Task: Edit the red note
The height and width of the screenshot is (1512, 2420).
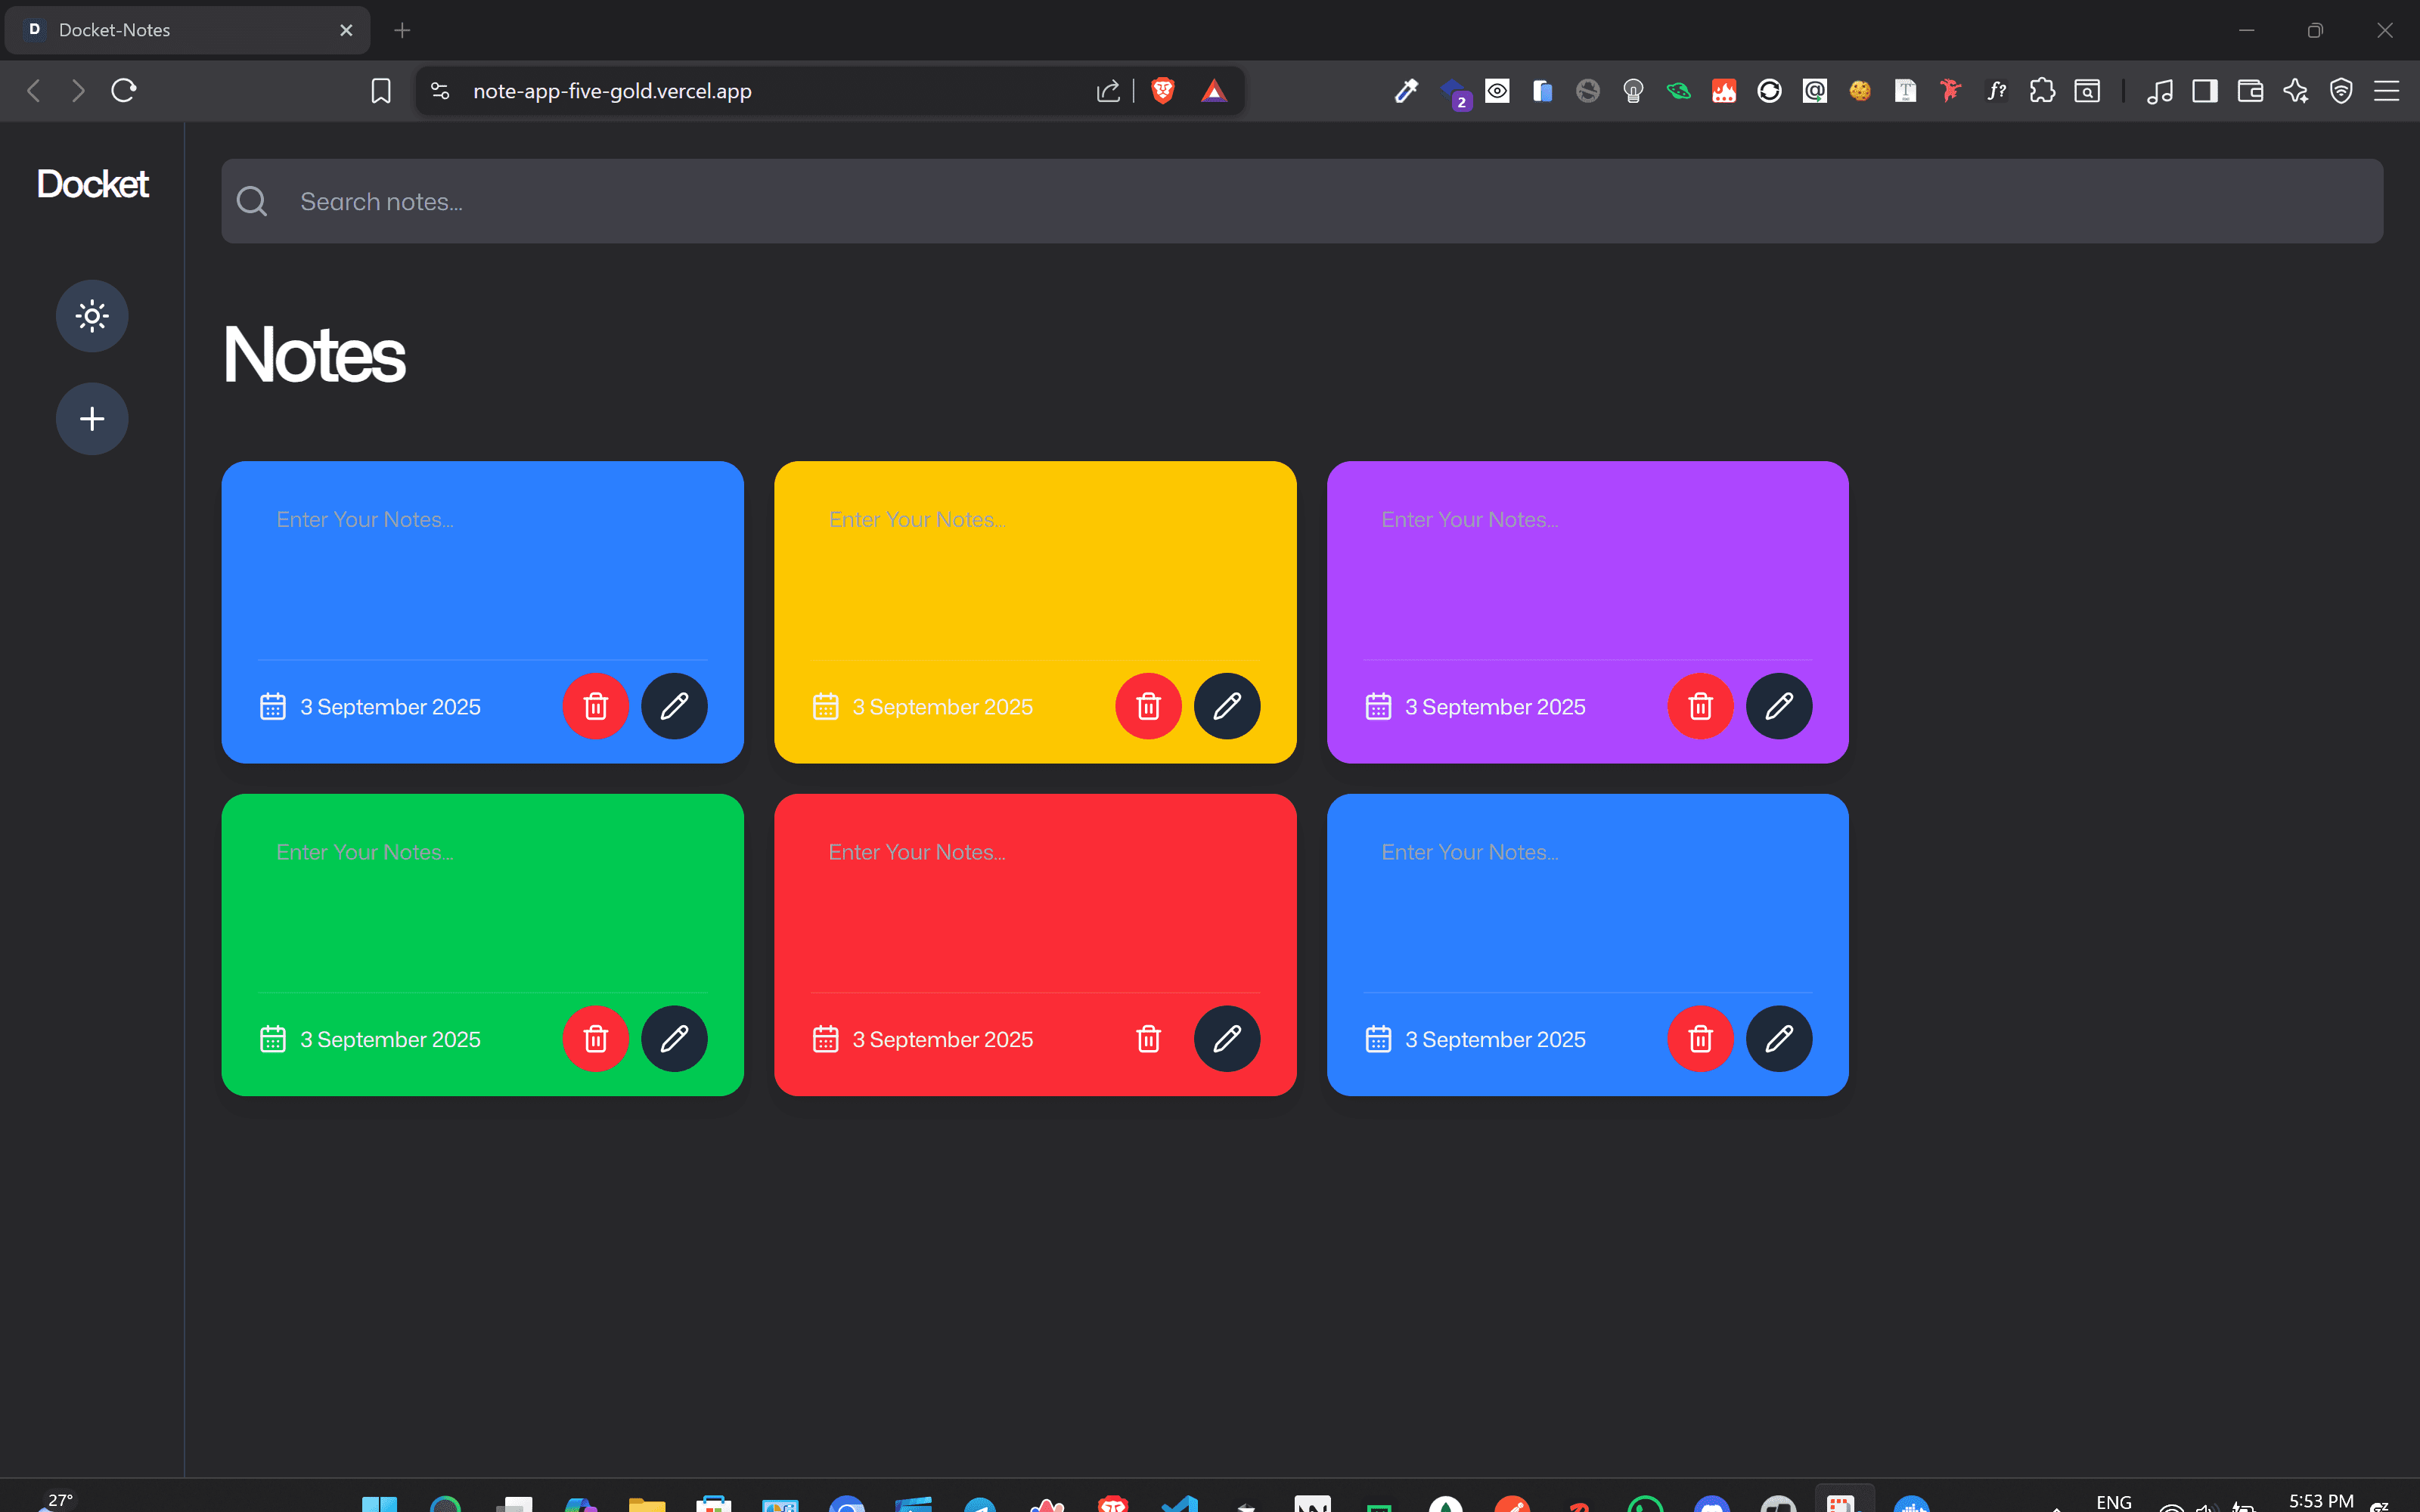Action: [1227, 1038]
